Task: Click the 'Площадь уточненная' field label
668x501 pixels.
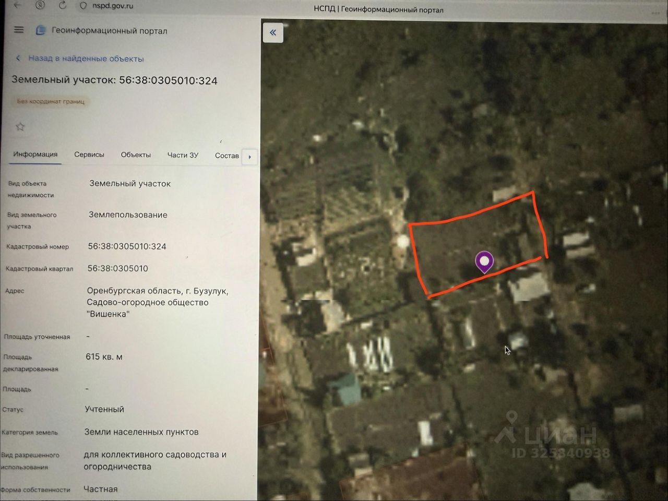Action: click(x=37, y=337)
